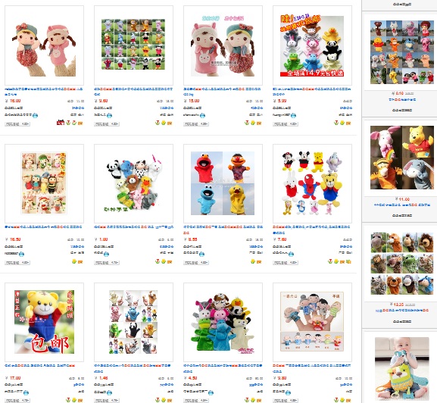Open title link of the ¥7.60 cartoon puppets listing

(x=311, y=230)
